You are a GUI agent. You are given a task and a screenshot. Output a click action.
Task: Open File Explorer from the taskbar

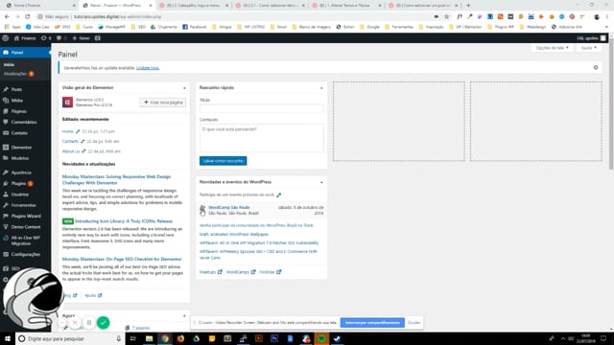click(149, 338)
